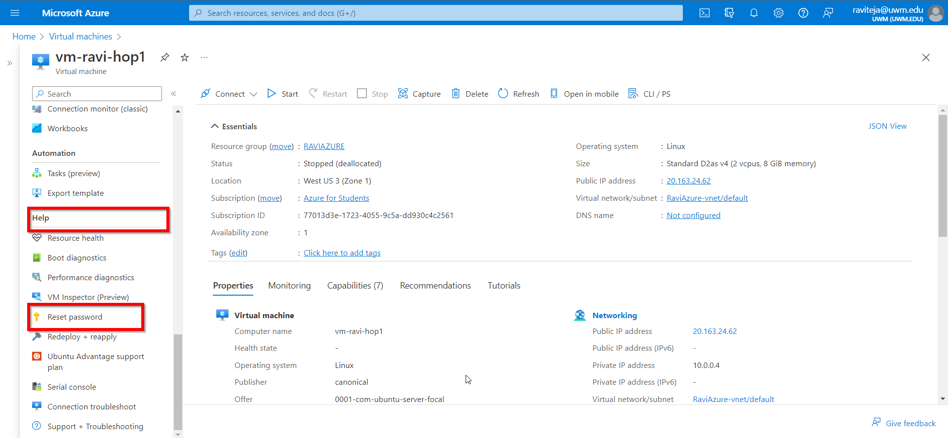Open the portal hamburger menu
The width and height of the screenshot is (948, 438).
pos(15,13)
